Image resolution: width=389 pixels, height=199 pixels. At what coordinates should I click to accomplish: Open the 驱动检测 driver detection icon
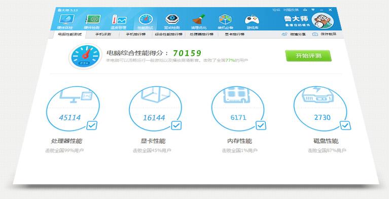tap(171, 19)
